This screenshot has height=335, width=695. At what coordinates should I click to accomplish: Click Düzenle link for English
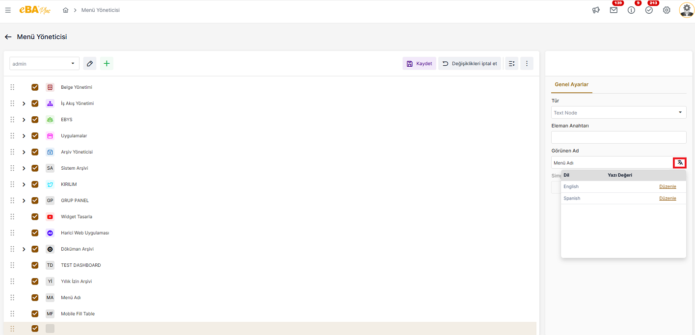coord(668,186)
